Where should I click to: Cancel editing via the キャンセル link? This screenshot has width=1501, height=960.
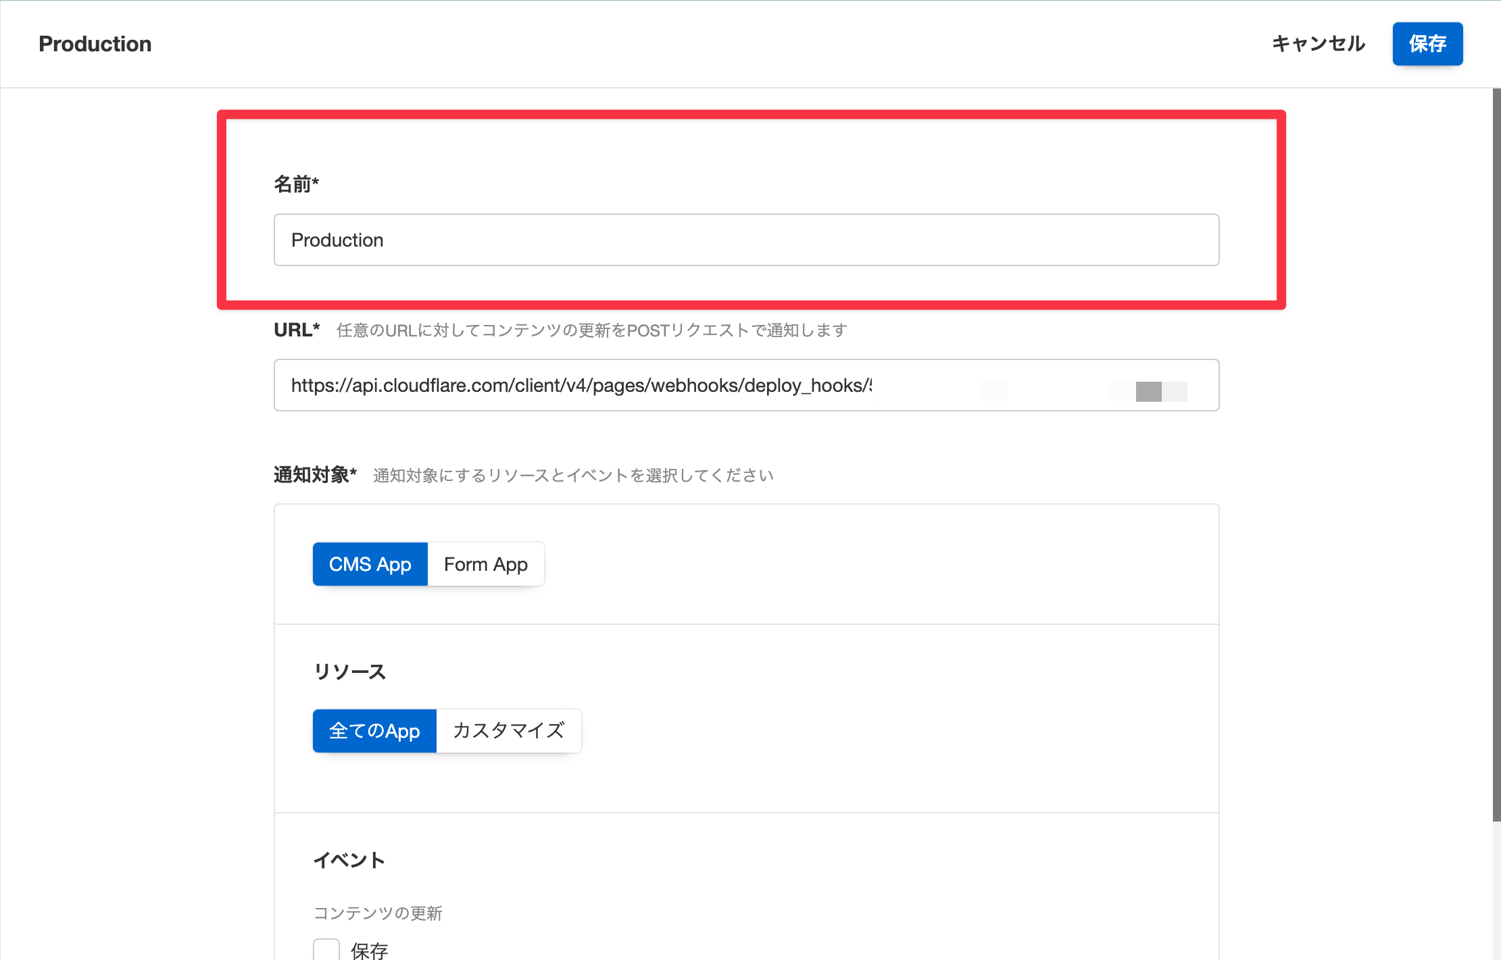tap(1318, 43)
